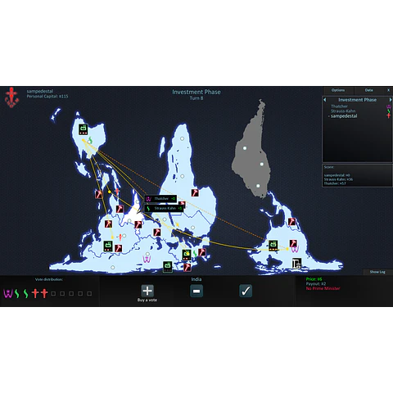Open the Data menu
393x393 pixels.
coord(369,90)
